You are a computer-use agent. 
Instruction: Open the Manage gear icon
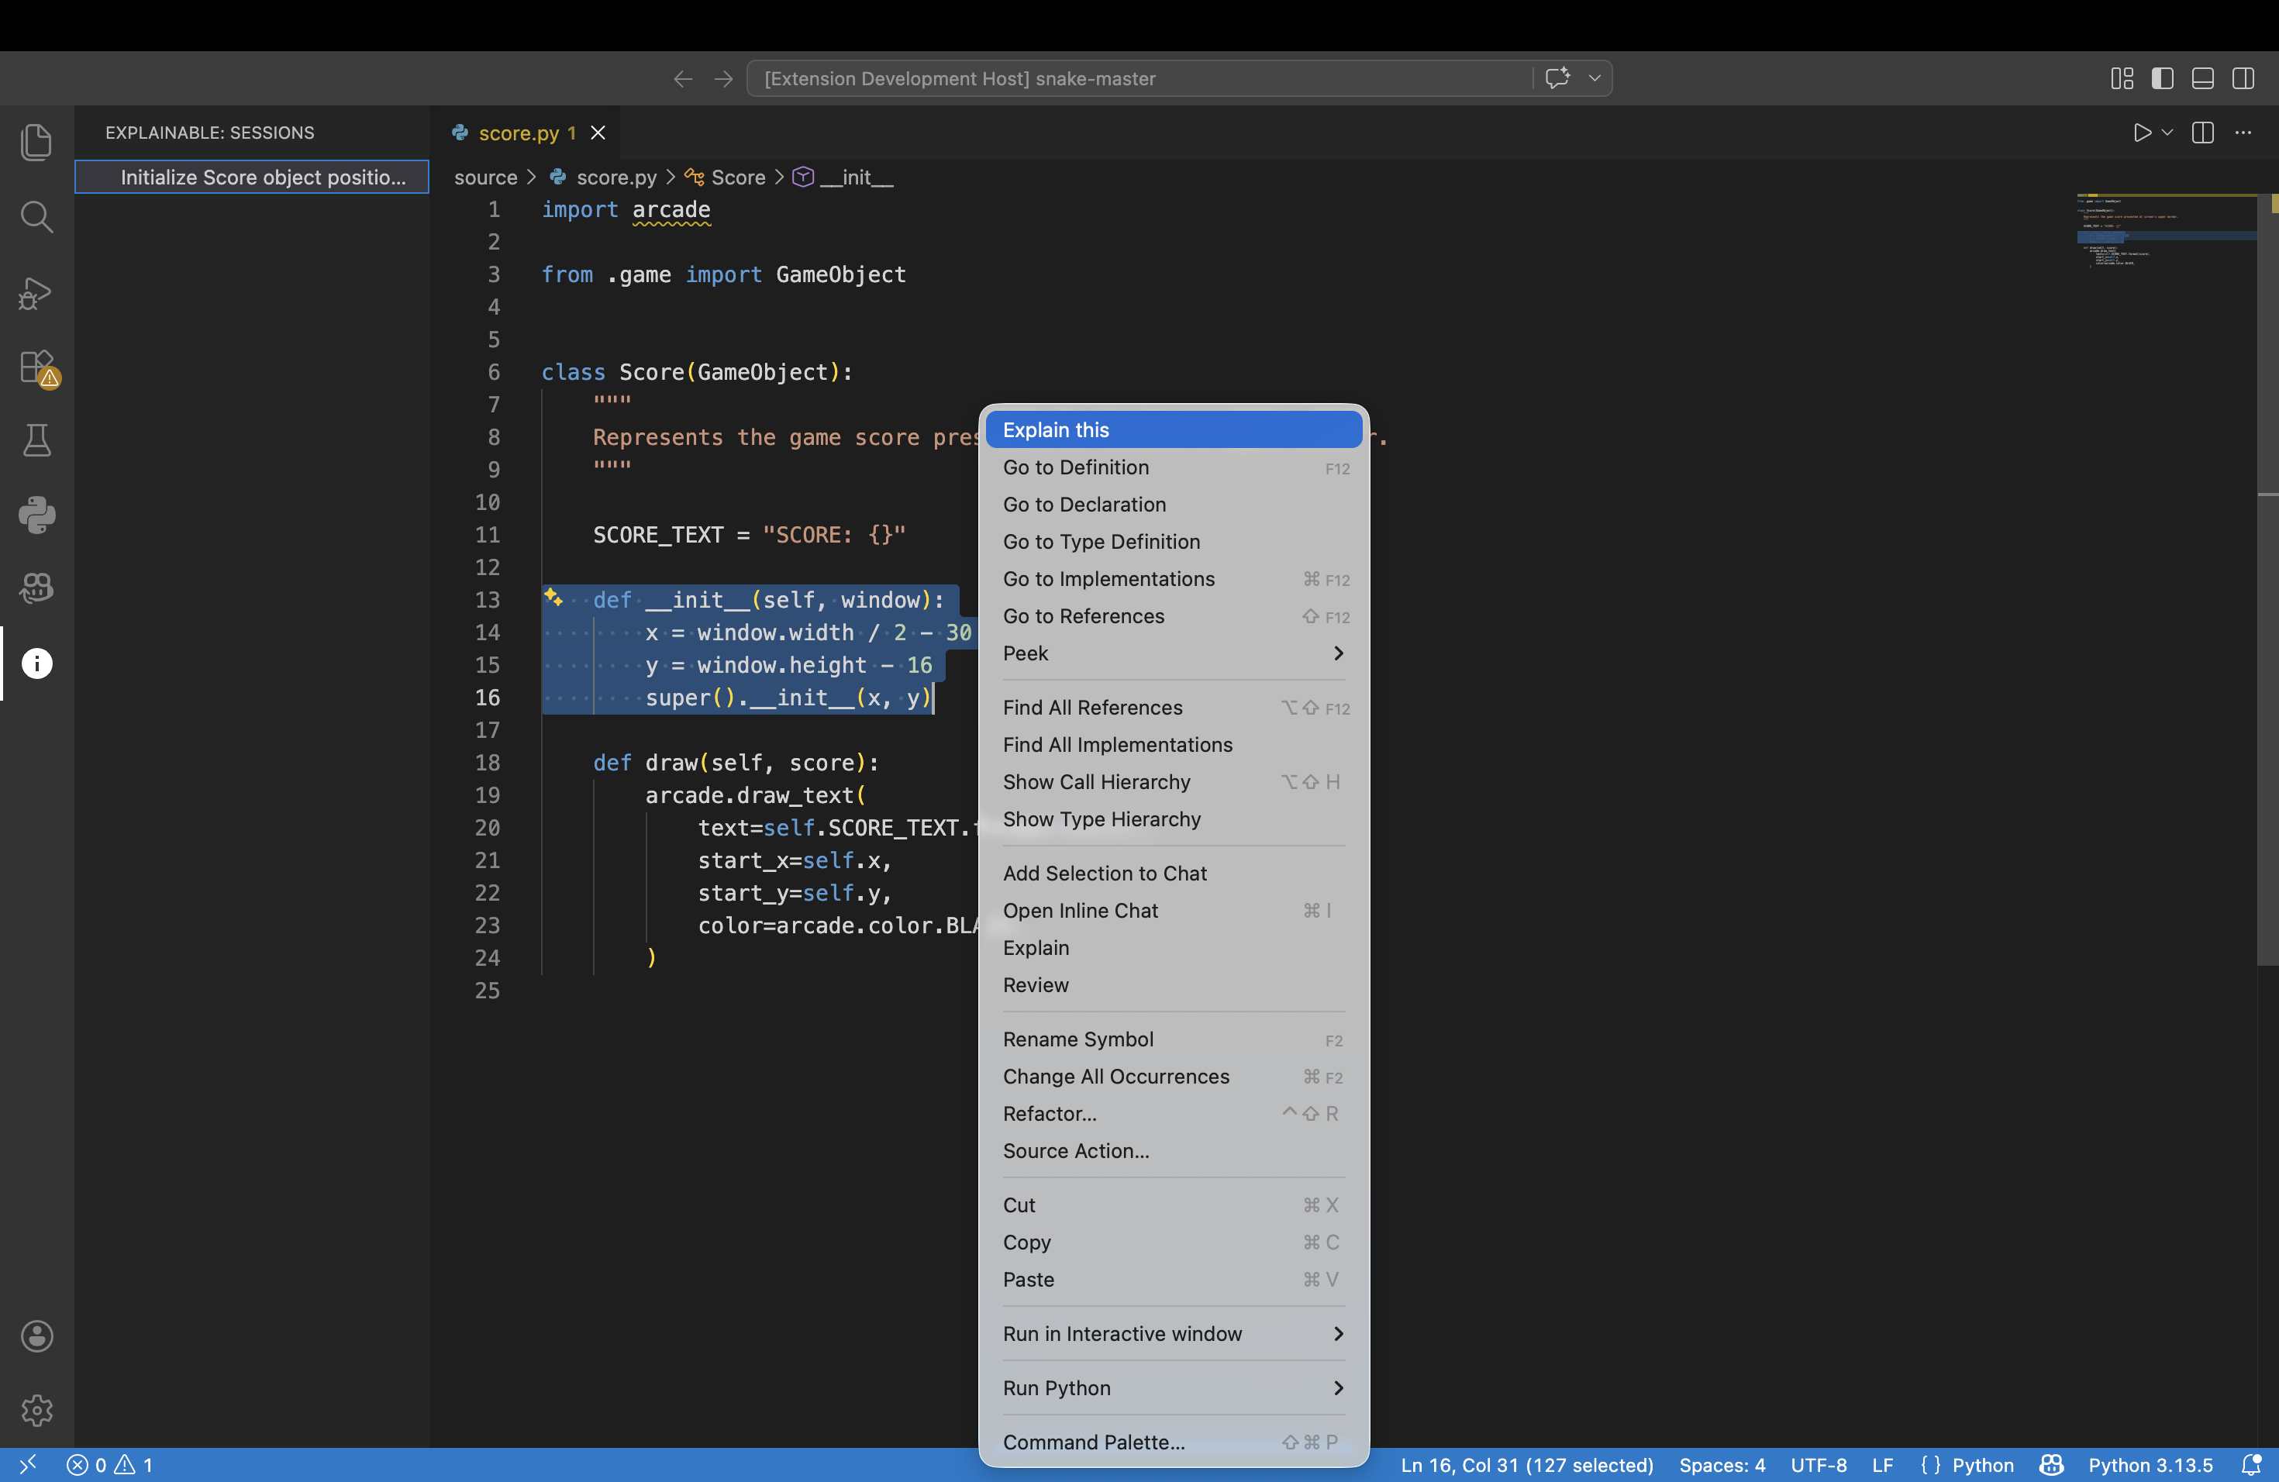pyautogui.click(x=36, y=1409)
